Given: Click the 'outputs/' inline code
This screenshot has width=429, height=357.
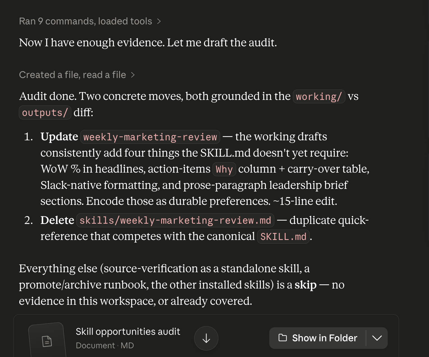Looking at the screenshot, I should click(x=45, y=113).
